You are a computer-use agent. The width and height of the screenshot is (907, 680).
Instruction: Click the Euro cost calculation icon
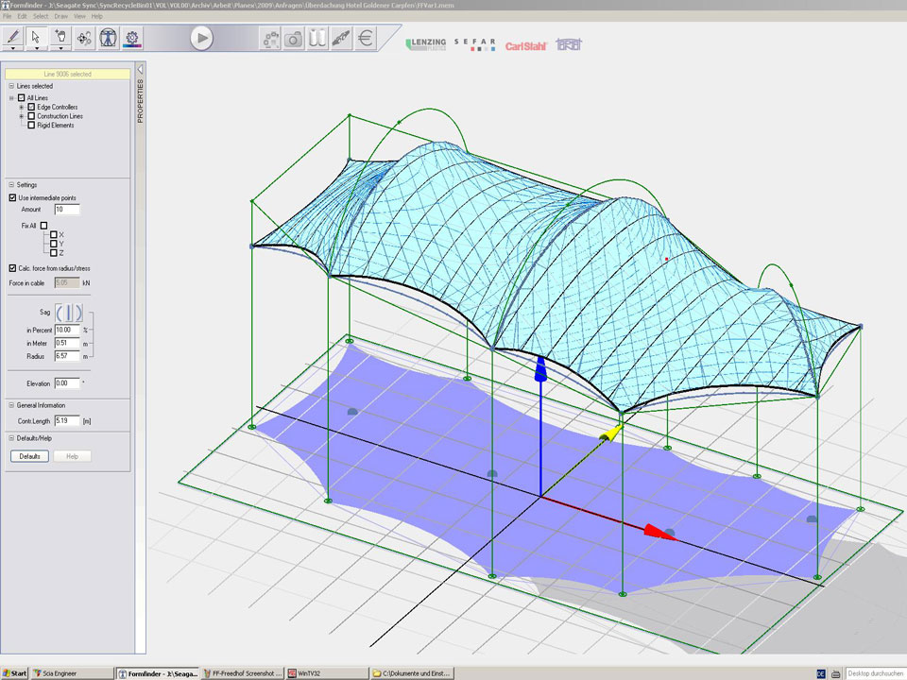(366, 39)
